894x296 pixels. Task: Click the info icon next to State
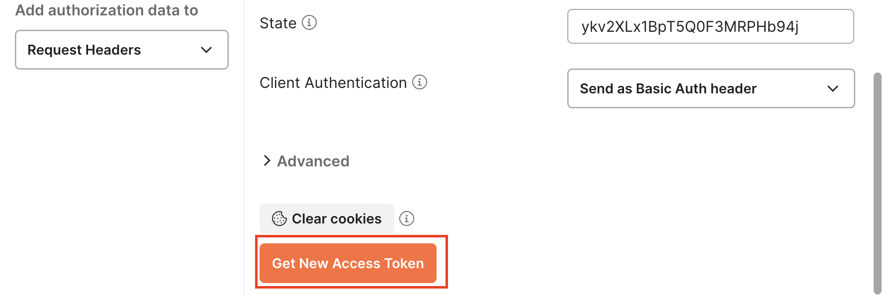tap(309, 22)
